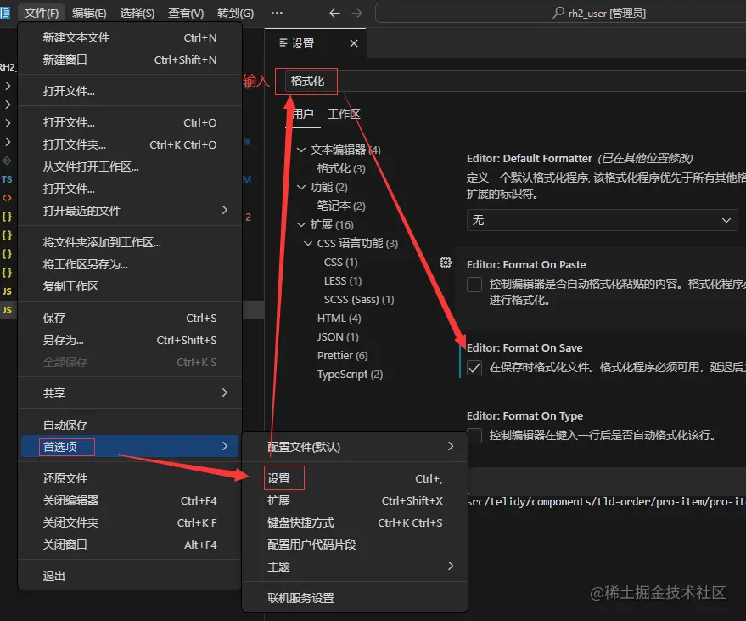The width and height of the screenshot is (746, 621).
Task: Select Prettier (6) in the settings tree
Action: point(342,356)
